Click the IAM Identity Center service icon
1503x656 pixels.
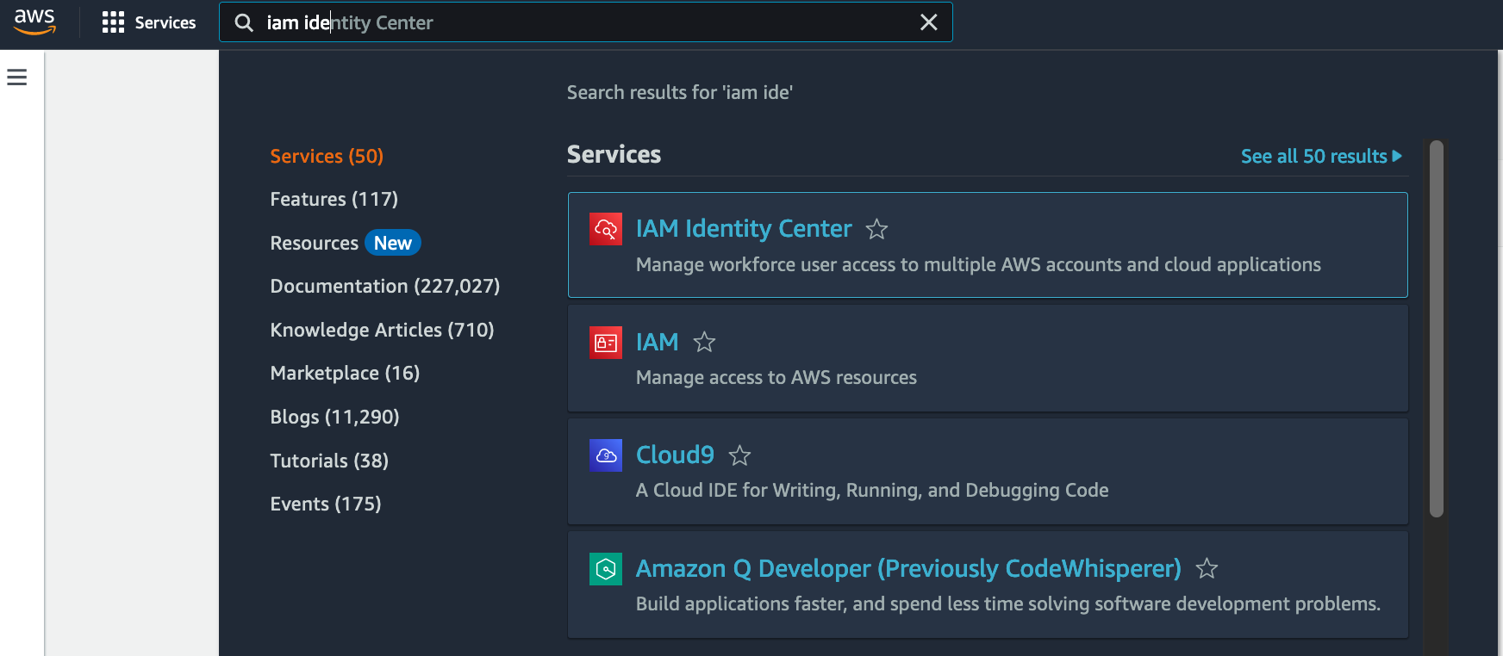[606, 229]
